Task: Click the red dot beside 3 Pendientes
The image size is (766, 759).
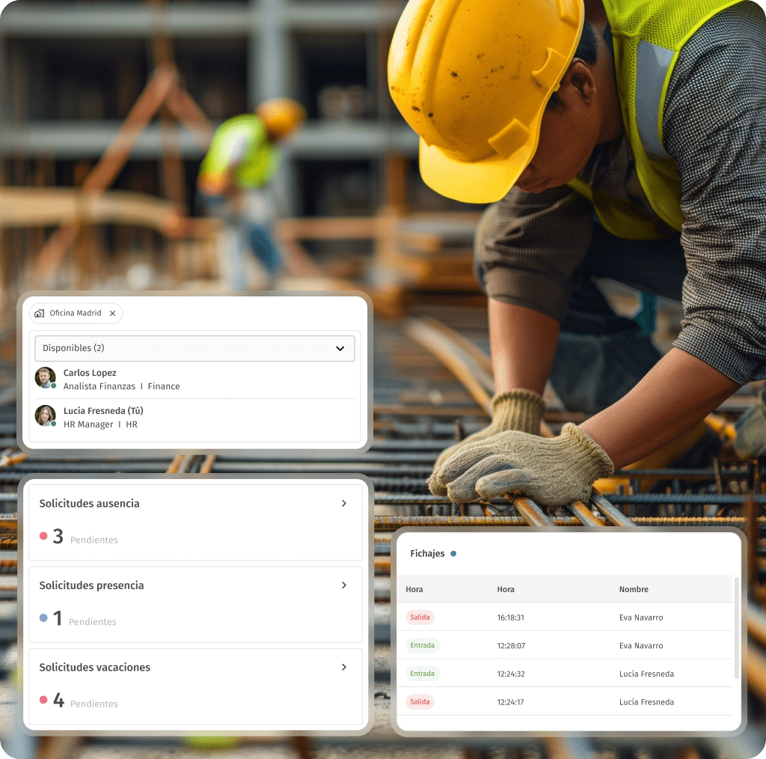Action: coord(43,536)
